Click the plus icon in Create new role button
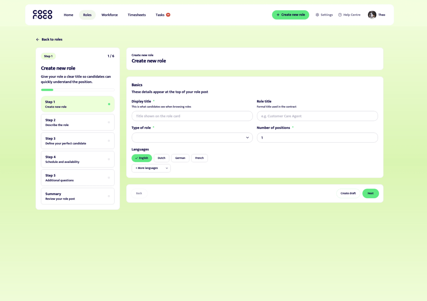Image resolution: width=427 pixels, height=301 pixels. coord(278,15)
